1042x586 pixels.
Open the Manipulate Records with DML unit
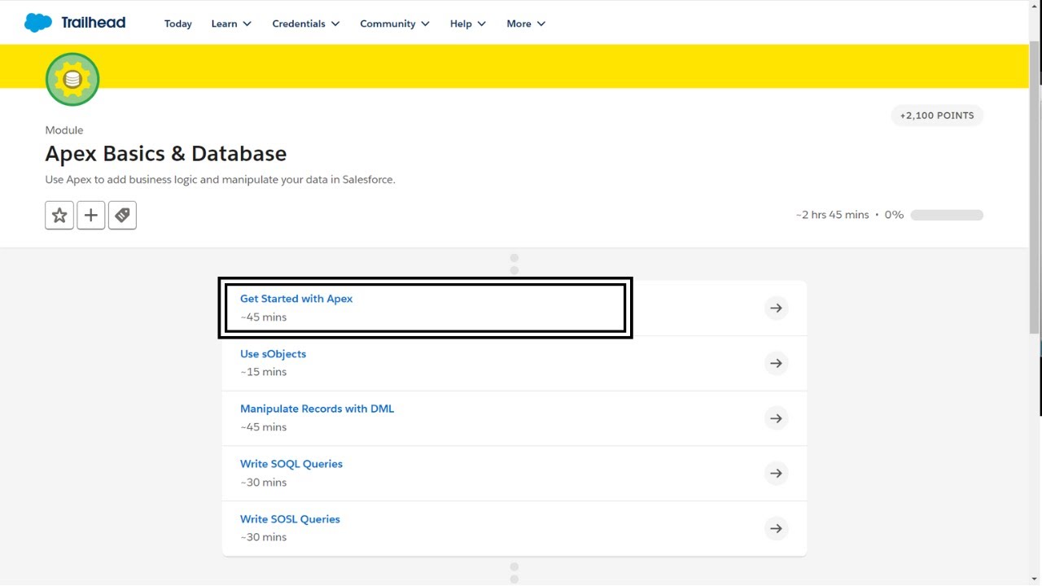coord(317,409)
